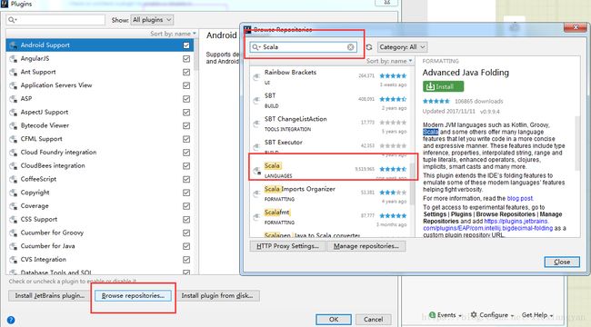Click the Browse repositories button
The width and height of the screenshot is (591, 327).
[133, 296]
